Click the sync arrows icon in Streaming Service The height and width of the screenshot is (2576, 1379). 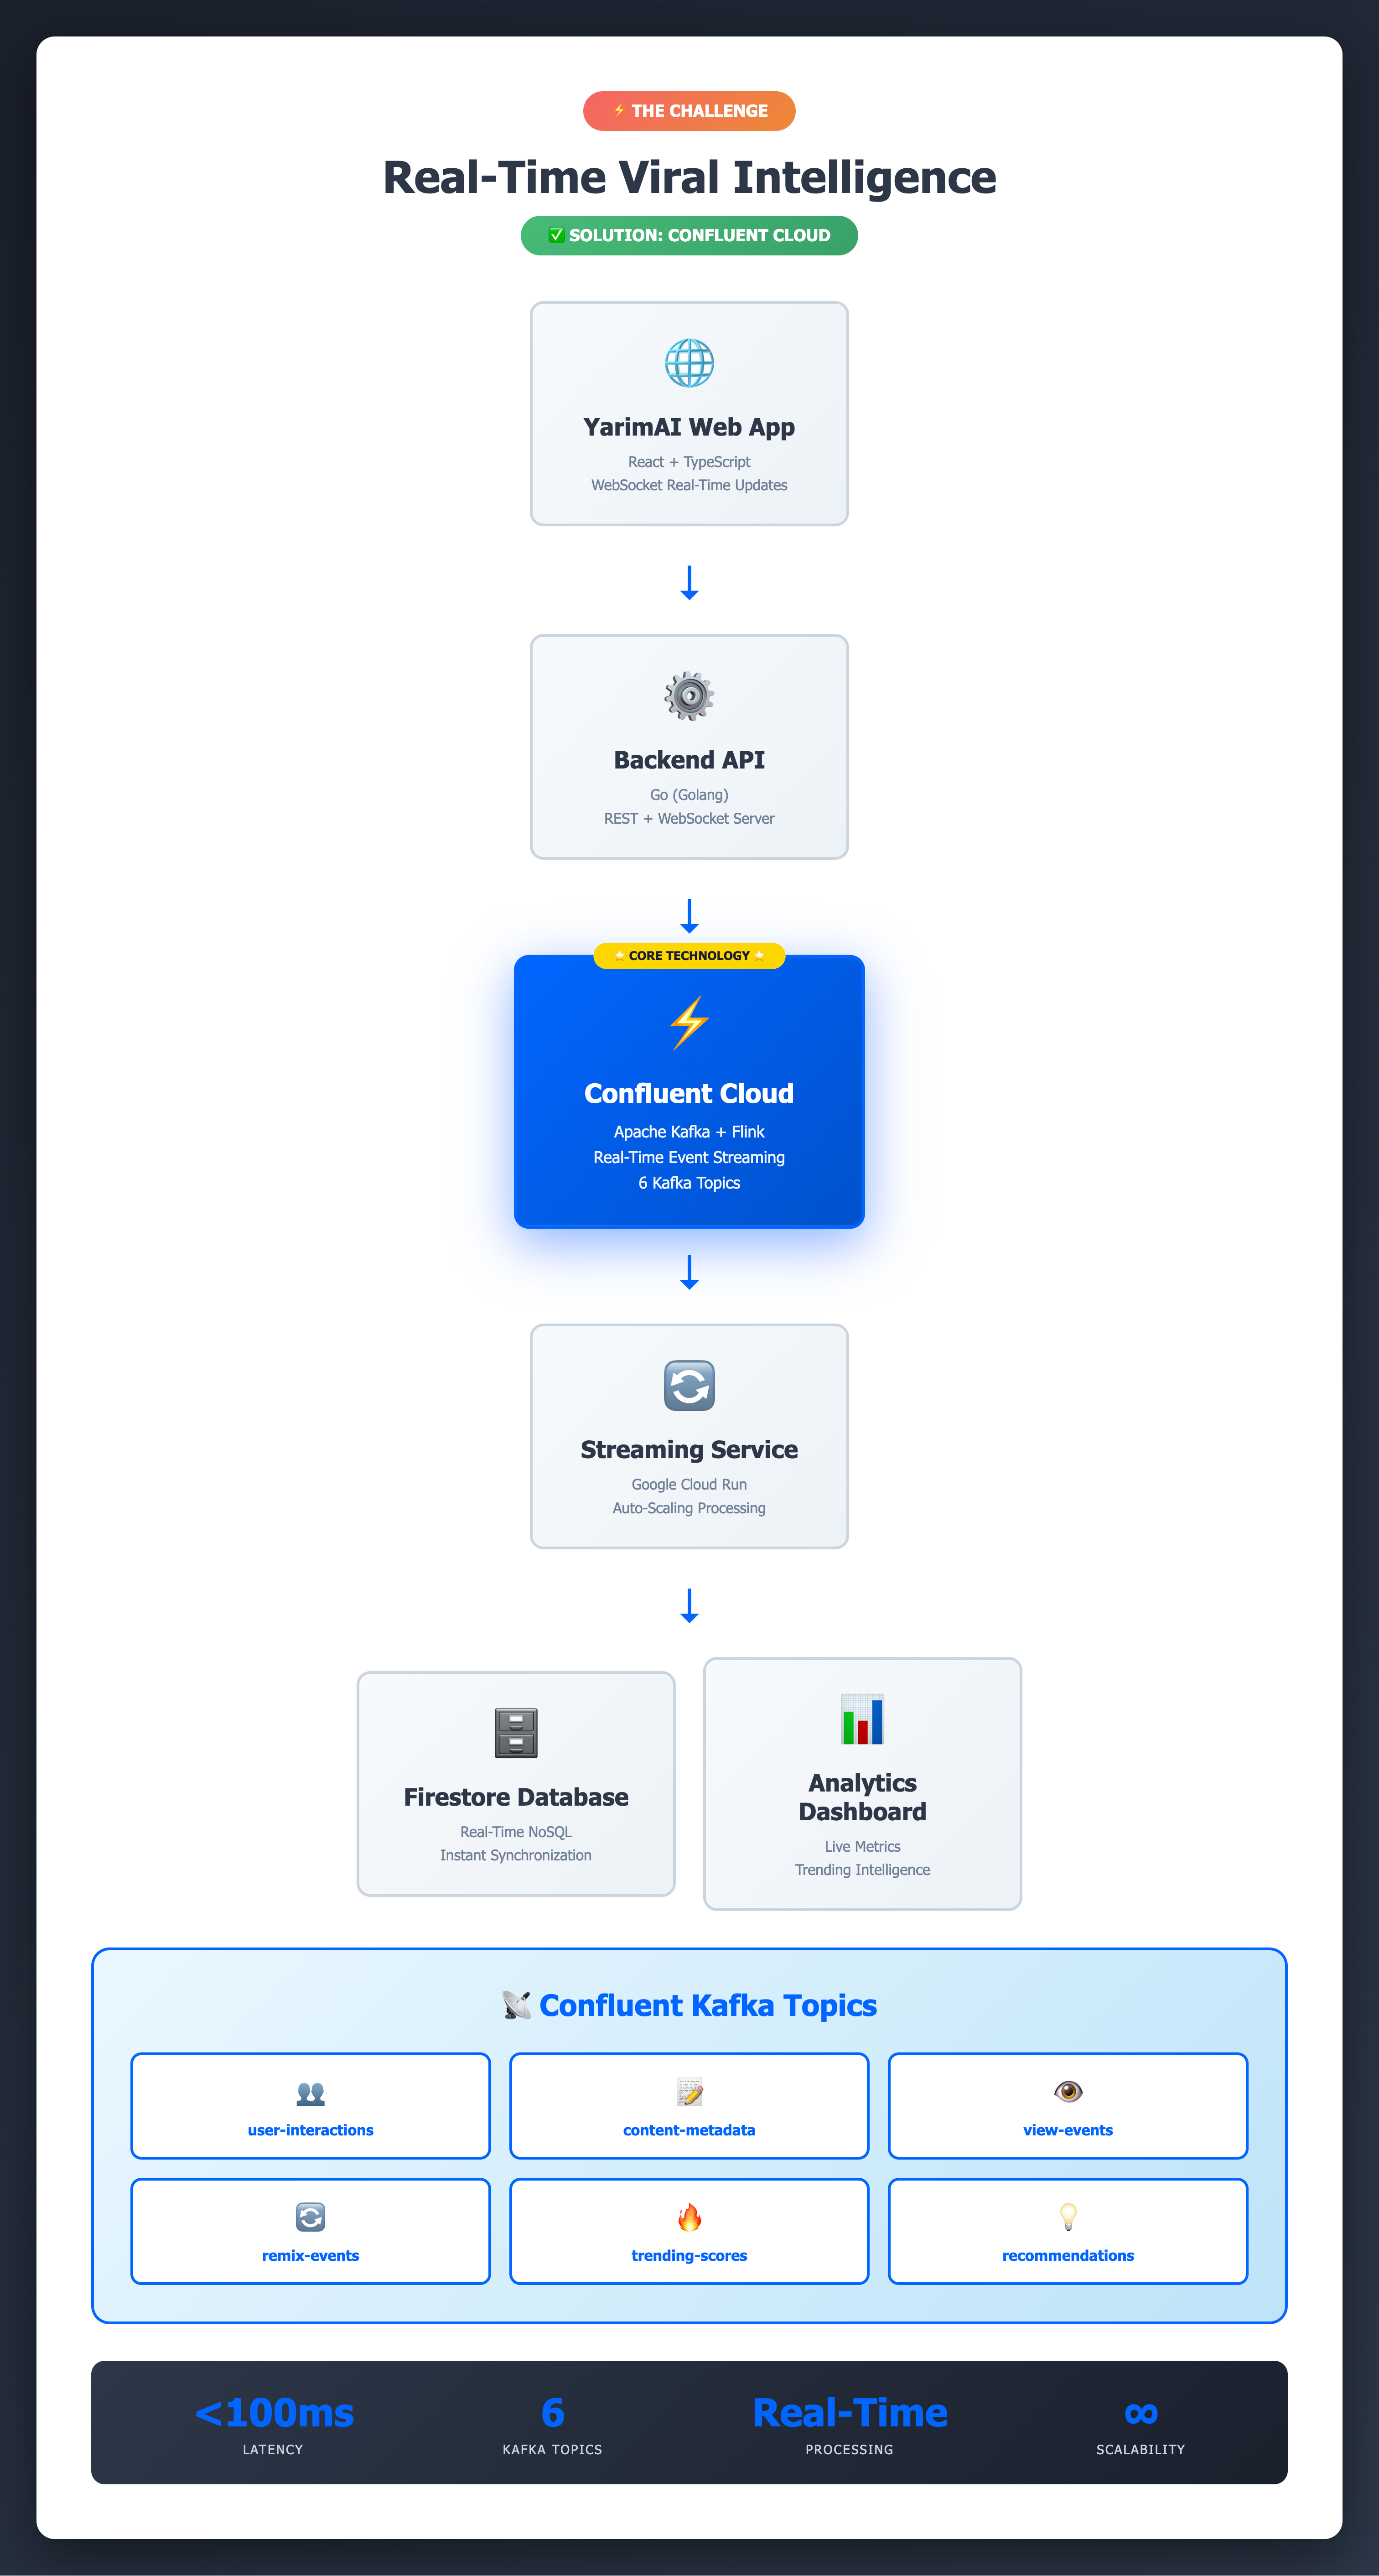coord(689,1386)
